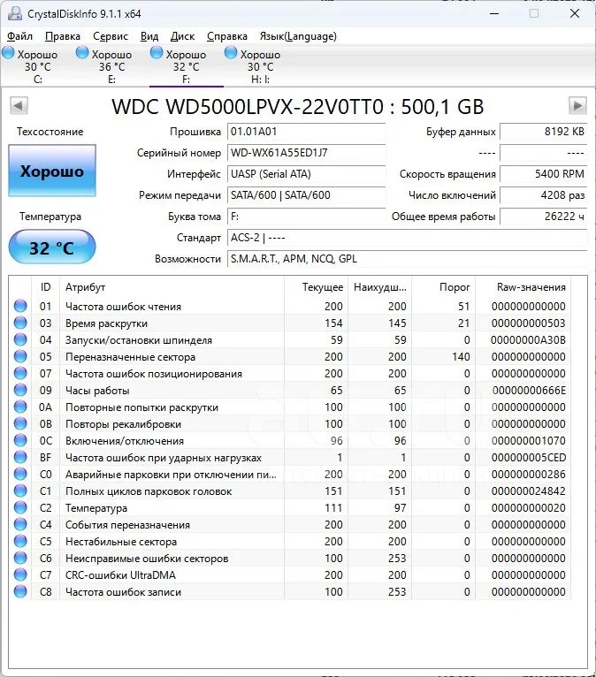Click status orb for attribute C5
The width and height of the screenshot is (596, 677).
(20, 542)
